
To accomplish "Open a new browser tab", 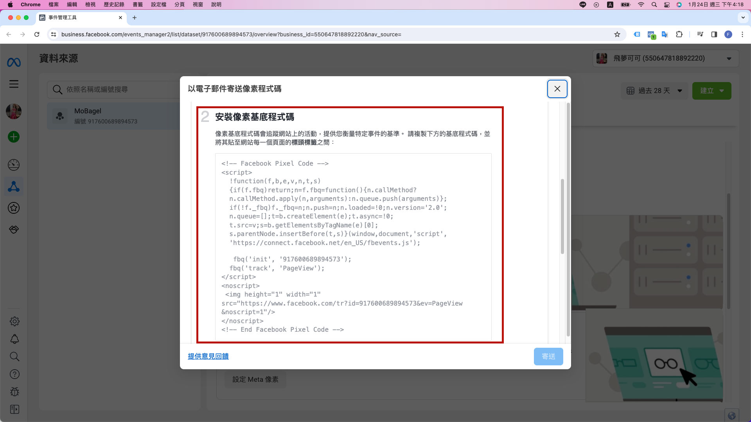I will click(x=135, y=18).
